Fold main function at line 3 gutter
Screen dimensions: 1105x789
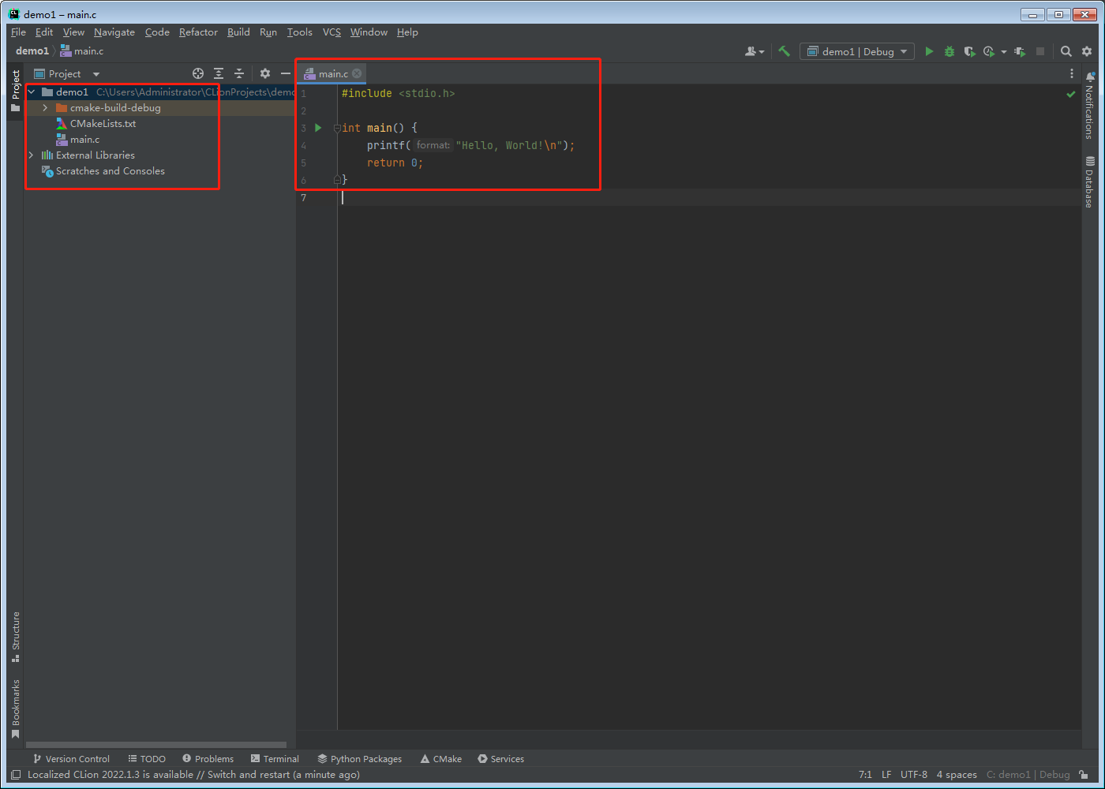[337, 128]
